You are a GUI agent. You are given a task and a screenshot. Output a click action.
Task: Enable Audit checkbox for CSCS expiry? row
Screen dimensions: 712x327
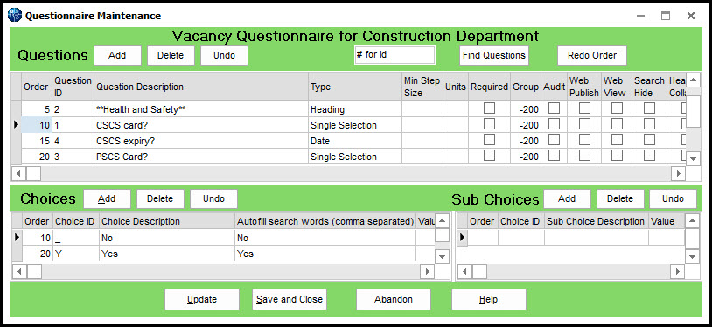554,139
